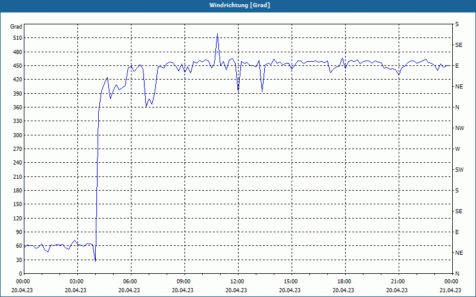Select the 15:00 time label
This screenshot has width=476, height=297.
click(290, 281)
